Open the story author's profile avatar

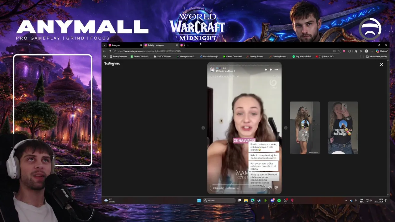212,70
